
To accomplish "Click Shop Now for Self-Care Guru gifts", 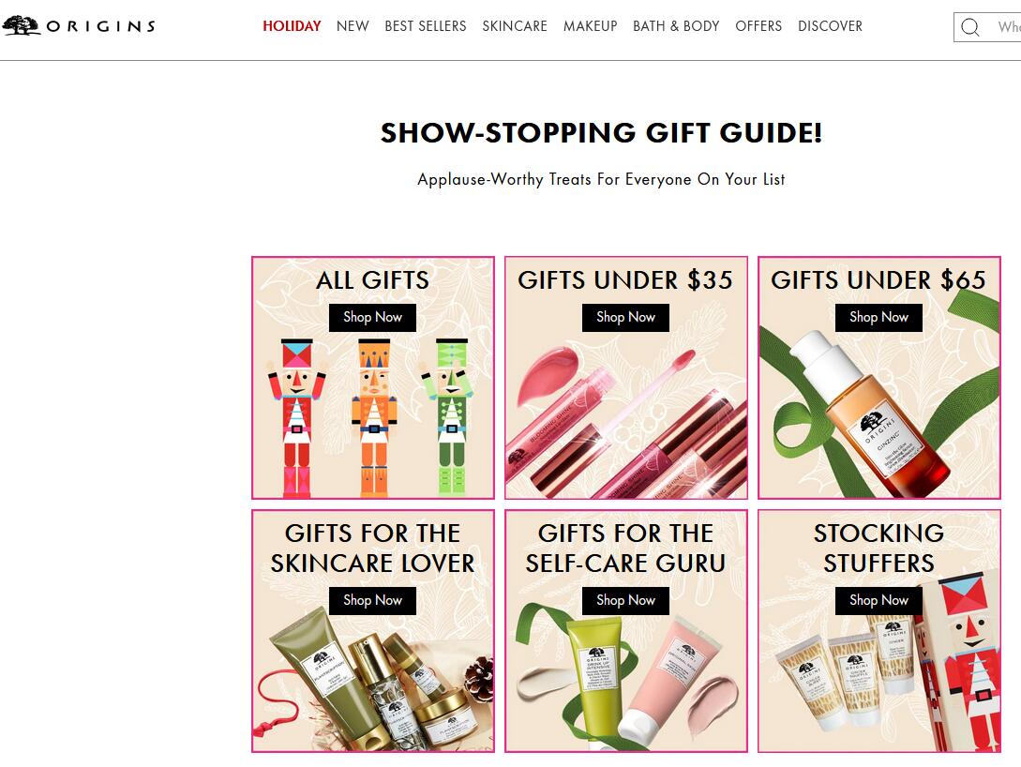I will click(625, 600).
